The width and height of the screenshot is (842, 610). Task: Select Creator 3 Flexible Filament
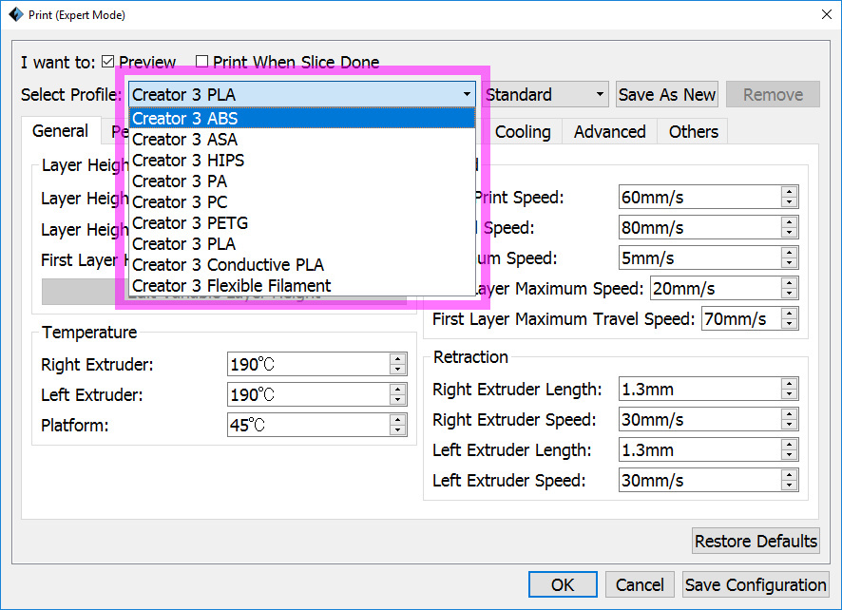click(302, 286)
